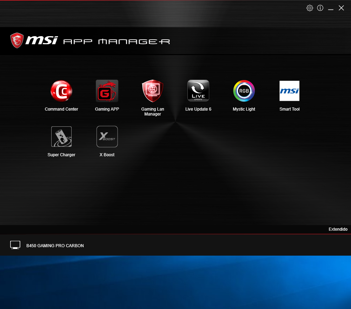The image size is (351, 309).
Task: Click the MSI dragon shield logo
Action: tap(16, 40)
